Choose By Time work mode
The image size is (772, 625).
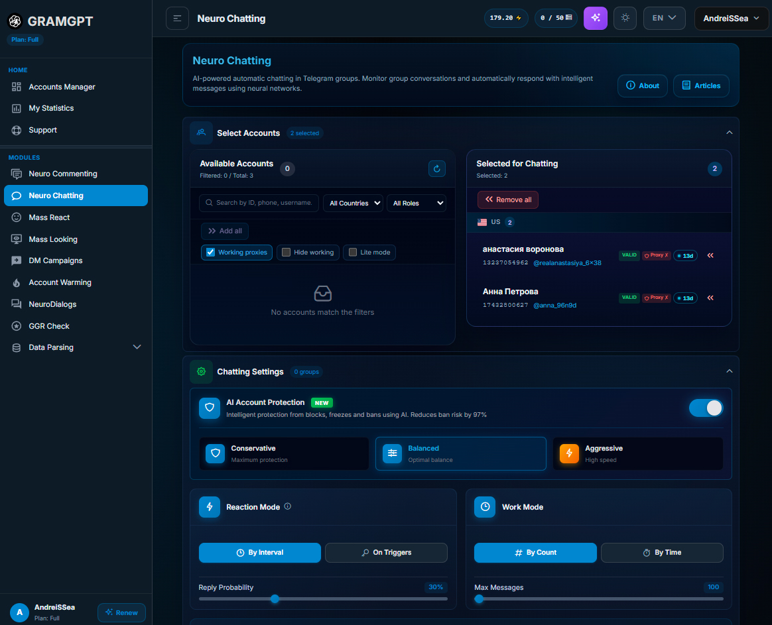pyautogui.click(x=662, y=553)
